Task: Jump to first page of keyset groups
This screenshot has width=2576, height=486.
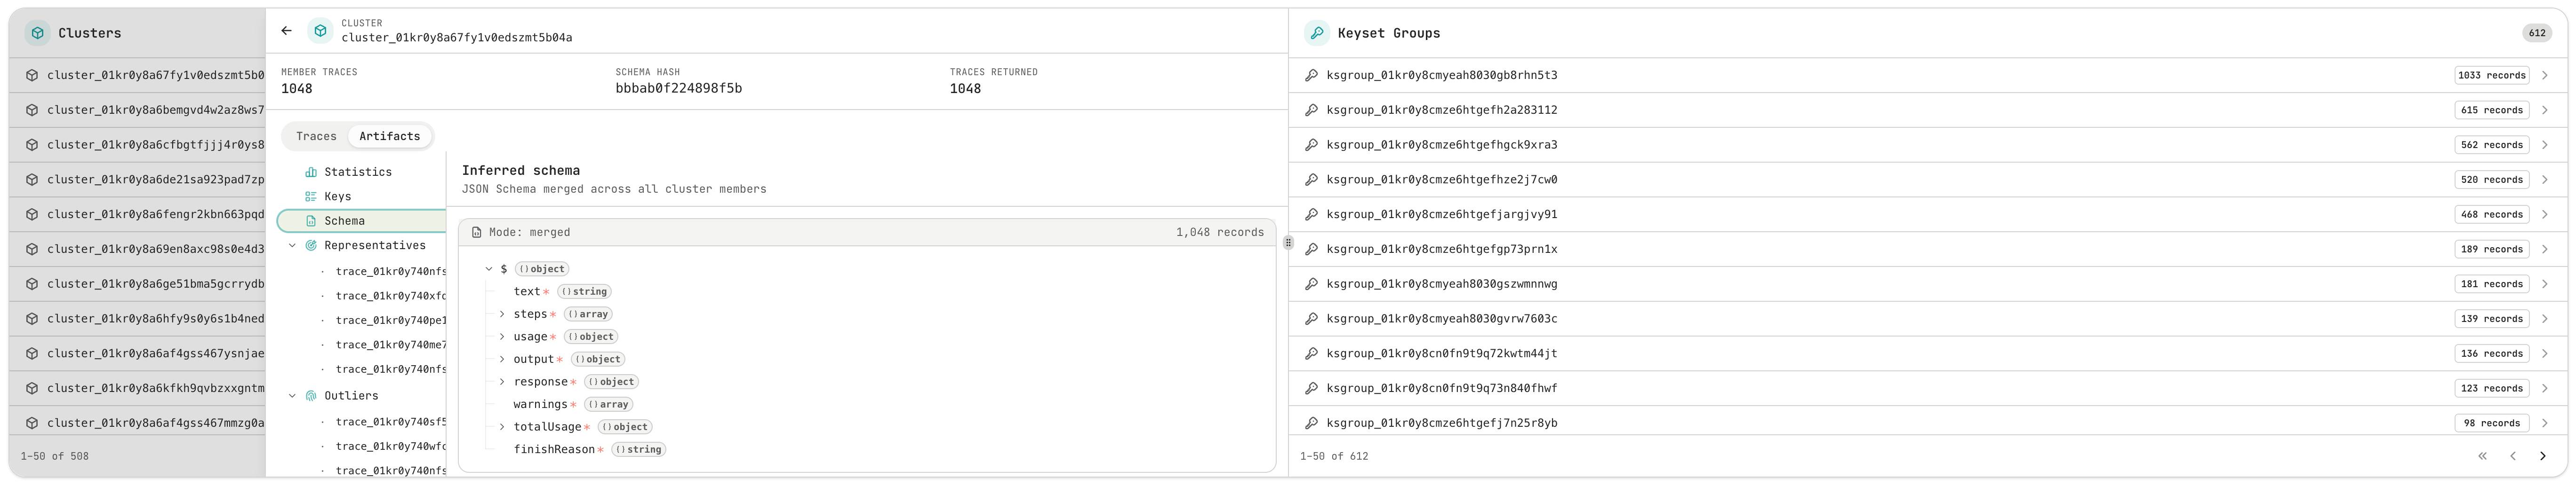Action: (2482, 457)
